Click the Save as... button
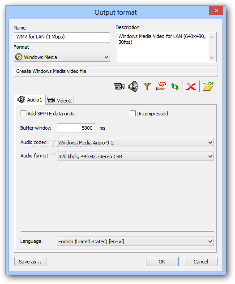This screenshot has height=284, width=235. [x=30, y=261]
